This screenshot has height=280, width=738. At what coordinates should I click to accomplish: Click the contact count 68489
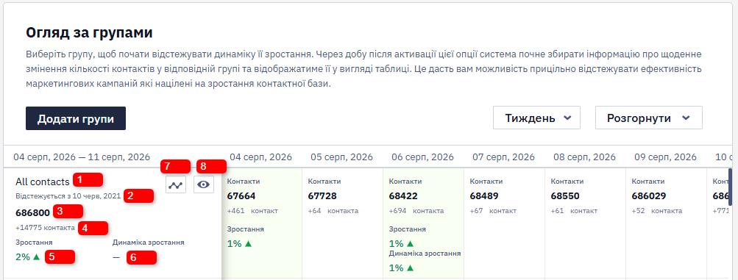(x=484, y=196)
